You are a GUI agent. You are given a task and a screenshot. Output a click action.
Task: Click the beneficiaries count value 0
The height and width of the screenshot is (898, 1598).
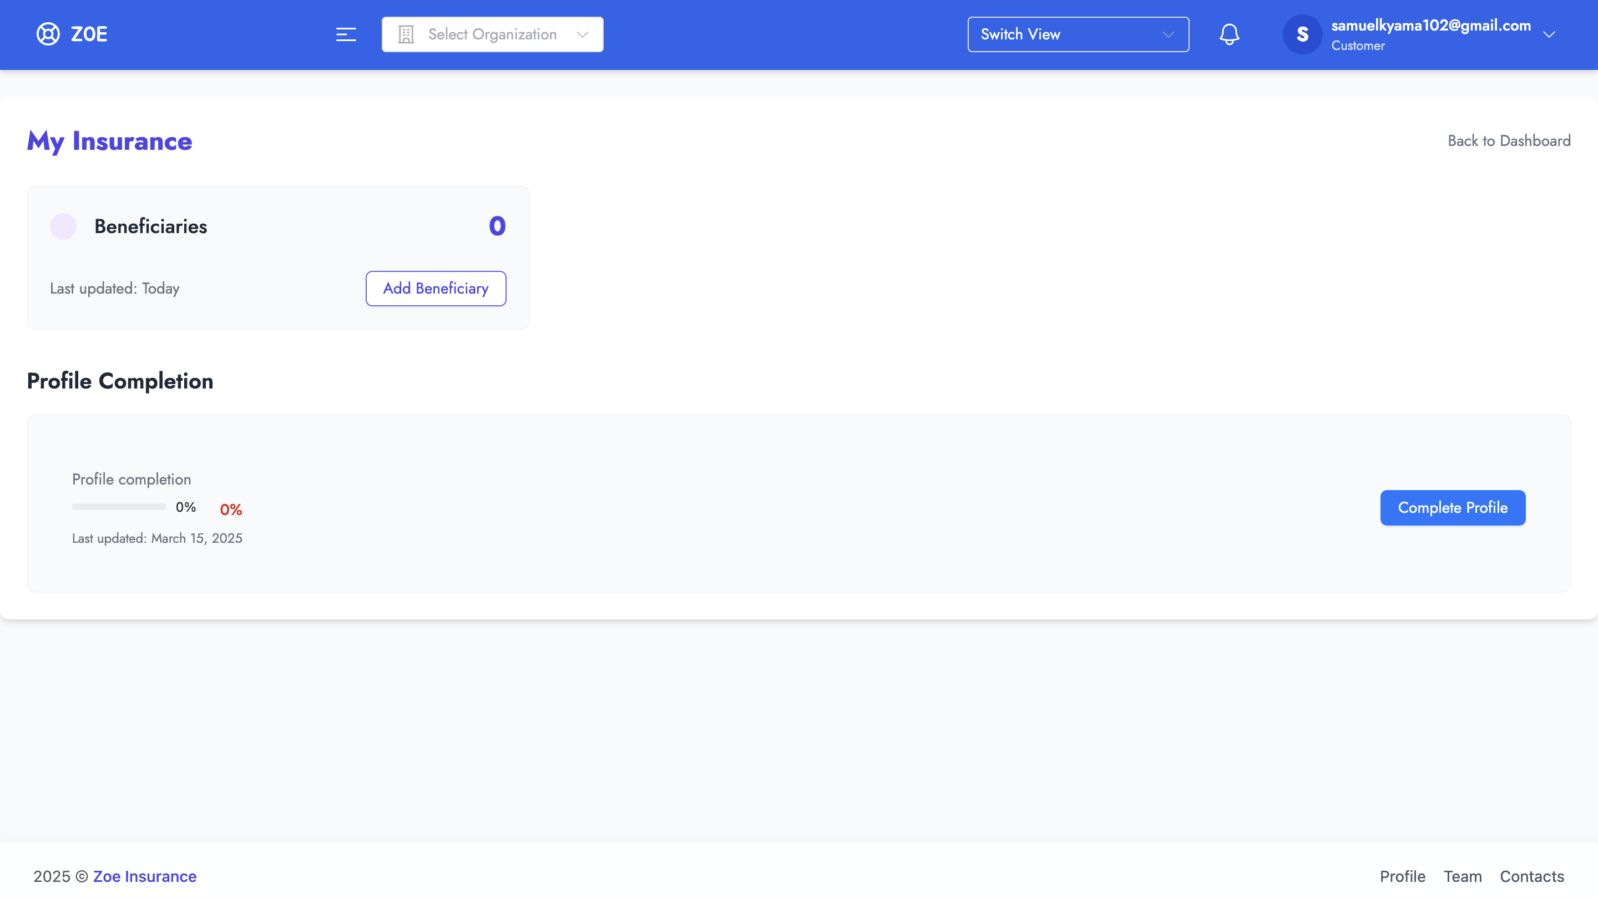[497, 226]
